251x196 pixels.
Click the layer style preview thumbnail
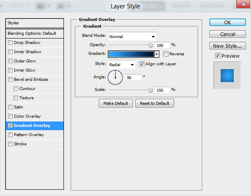227,75
